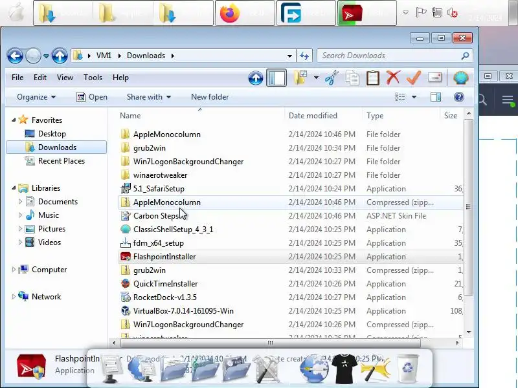This screenshot has height=388, width=518.
Task: Click the Free Download Manager taskbar button
Action: 306,13
